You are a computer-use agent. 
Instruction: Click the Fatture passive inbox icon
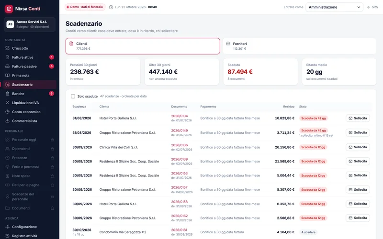pyautogui.click(x=8, y=66)
